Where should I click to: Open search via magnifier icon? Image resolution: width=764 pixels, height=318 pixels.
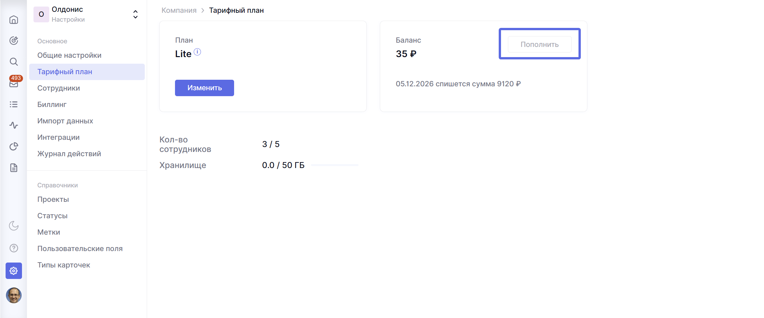point(14,62)
